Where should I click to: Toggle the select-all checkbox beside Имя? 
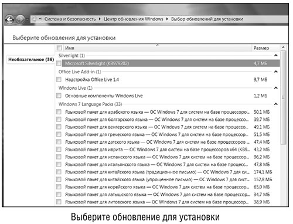(x=59, y=47)
